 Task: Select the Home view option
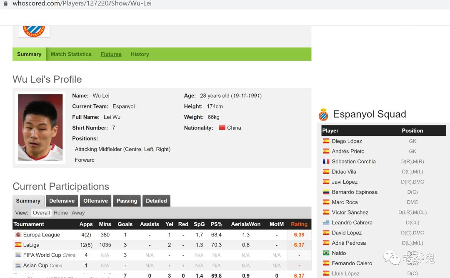[x=60, y=213]
